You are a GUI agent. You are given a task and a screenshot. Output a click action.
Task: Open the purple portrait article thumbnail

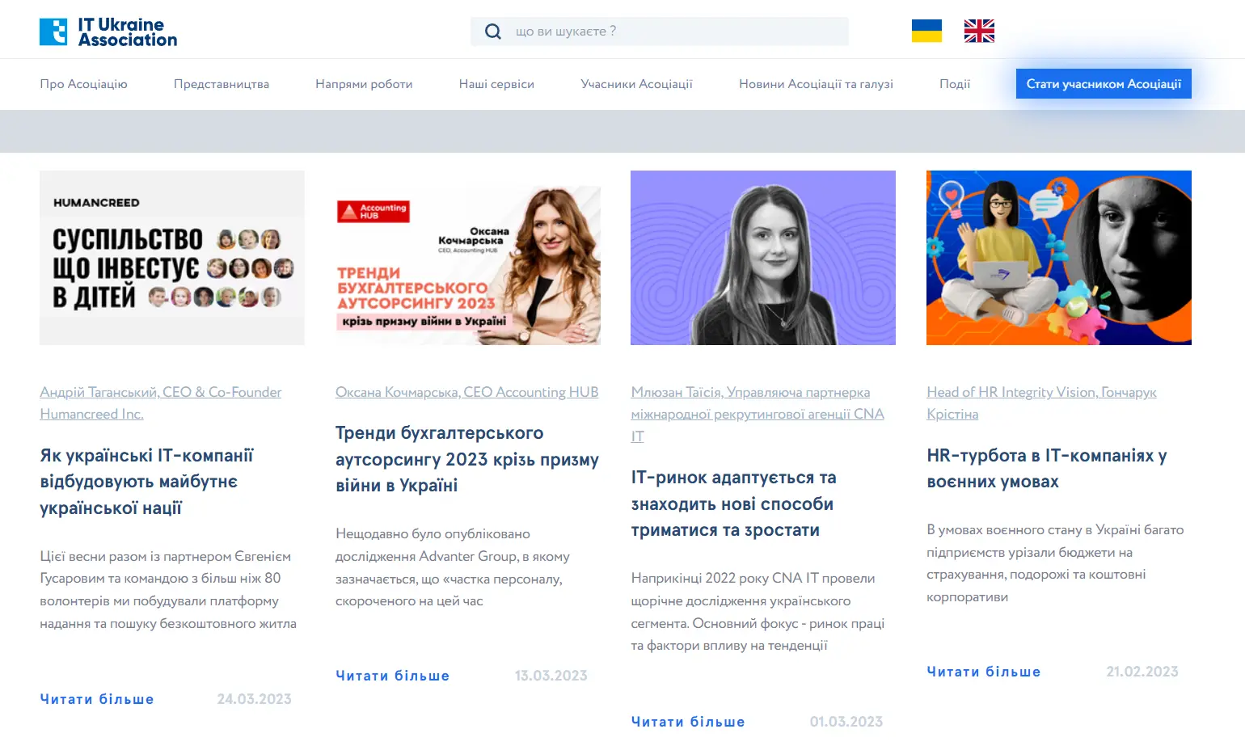pyautogui.click(x=763, y=258)
